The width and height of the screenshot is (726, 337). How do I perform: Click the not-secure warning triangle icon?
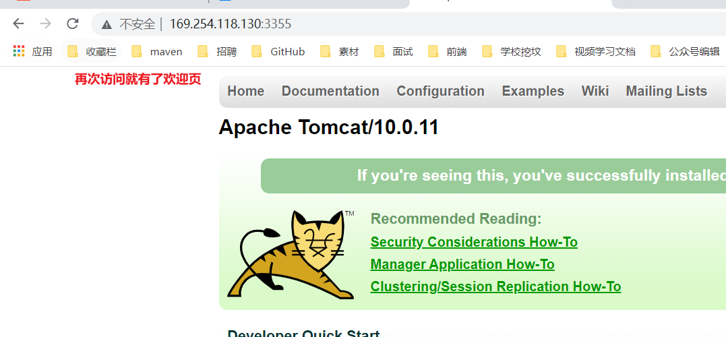pyautogui.click(x=107, y=24)
